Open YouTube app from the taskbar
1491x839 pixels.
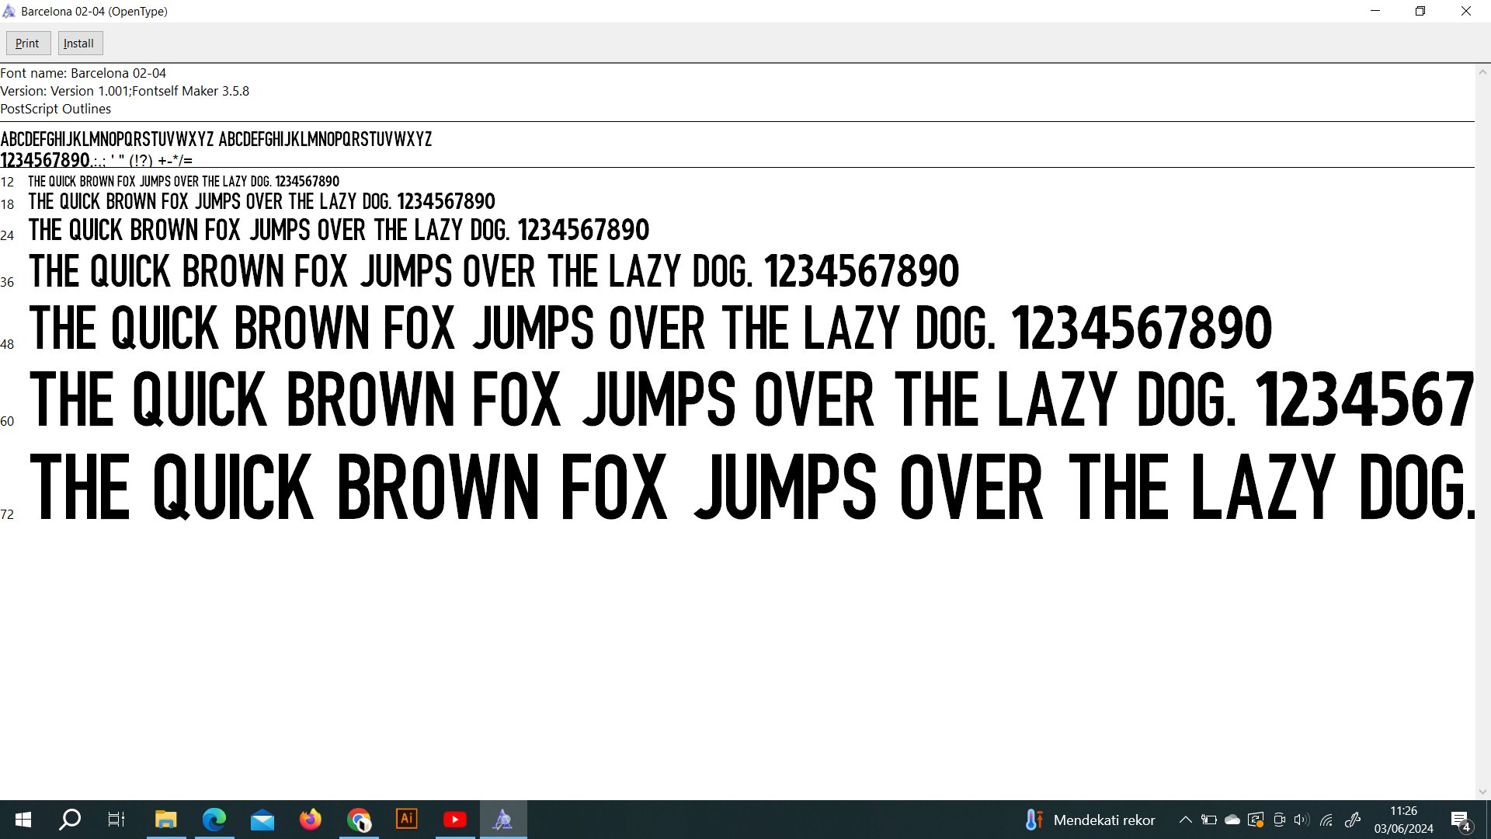tap(455, 819)
